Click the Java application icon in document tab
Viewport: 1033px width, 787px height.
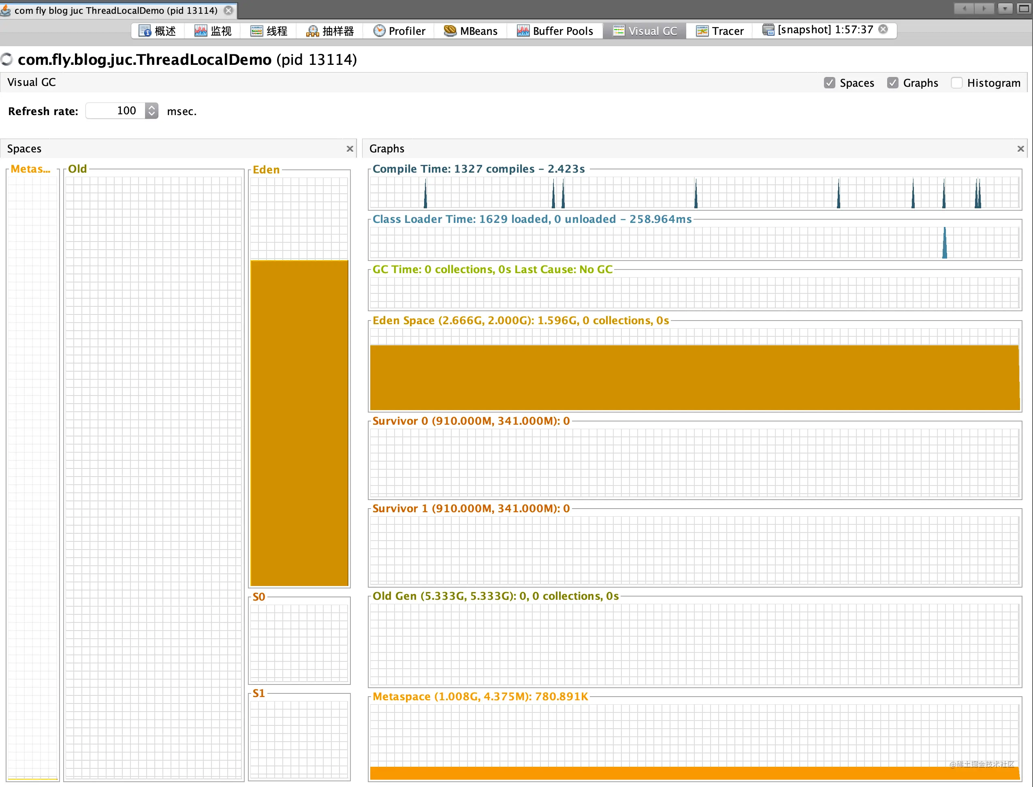point(5,10)
